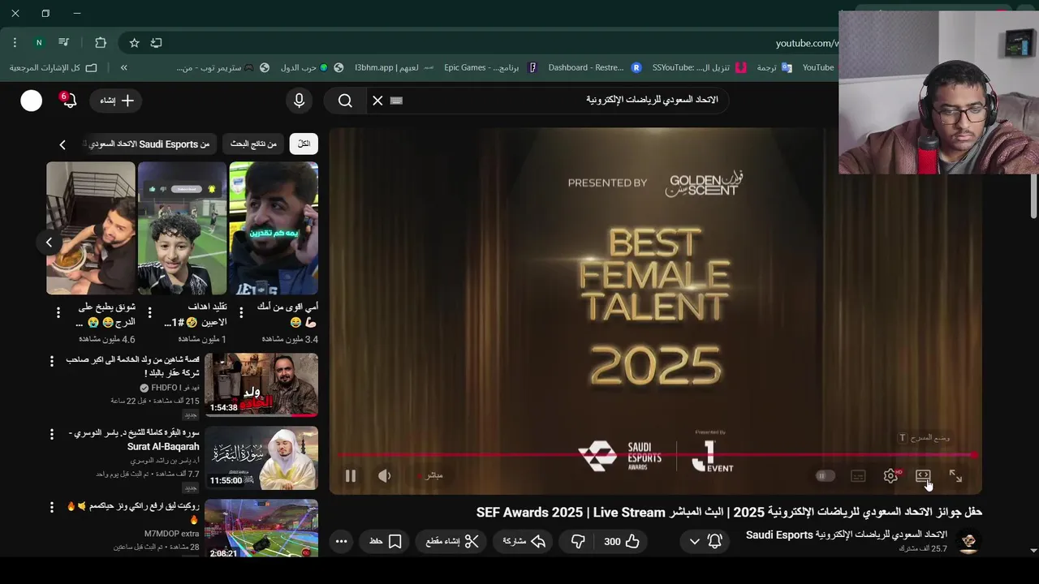Click the notification bell of Saudi Esports
The width and height of the screenshot is (1039, 584).
point(714,541)
